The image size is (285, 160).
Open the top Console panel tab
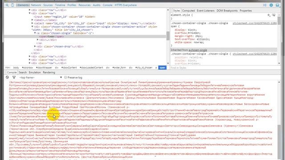pyautogui.click(x=107, y=5)
